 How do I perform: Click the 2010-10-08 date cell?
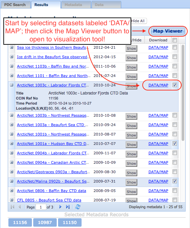tap(104, 115)
